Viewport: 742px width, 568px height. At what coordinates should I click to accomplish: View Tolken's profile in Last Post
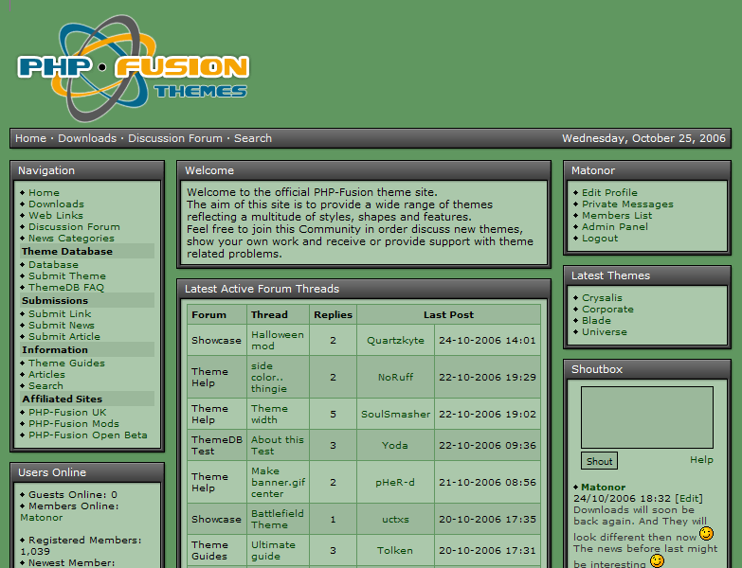pos(395,550)
